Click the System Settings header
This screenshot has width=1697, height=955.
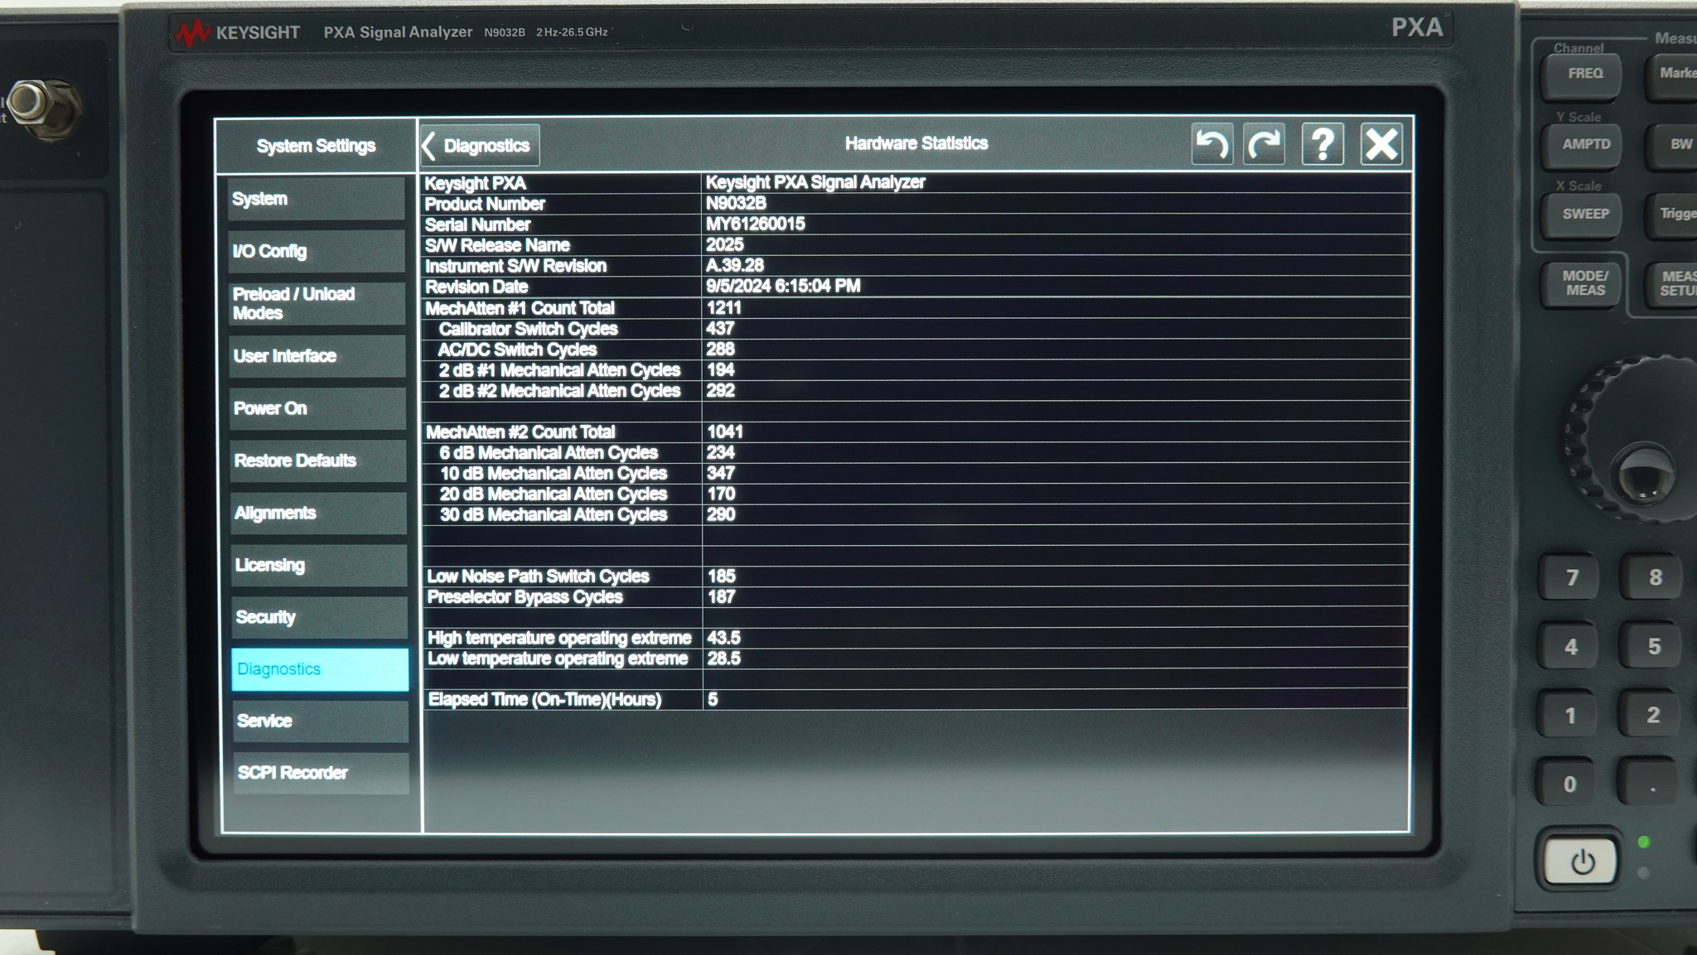click(316, 146)
